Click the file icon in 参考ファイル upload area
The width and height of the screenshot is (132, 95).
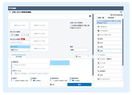pyautogui.click(x=15, y=74)
